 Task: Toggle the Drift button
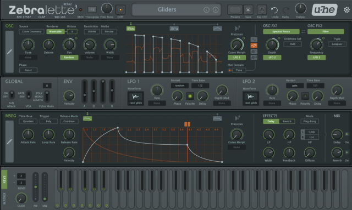click(120, 10)
